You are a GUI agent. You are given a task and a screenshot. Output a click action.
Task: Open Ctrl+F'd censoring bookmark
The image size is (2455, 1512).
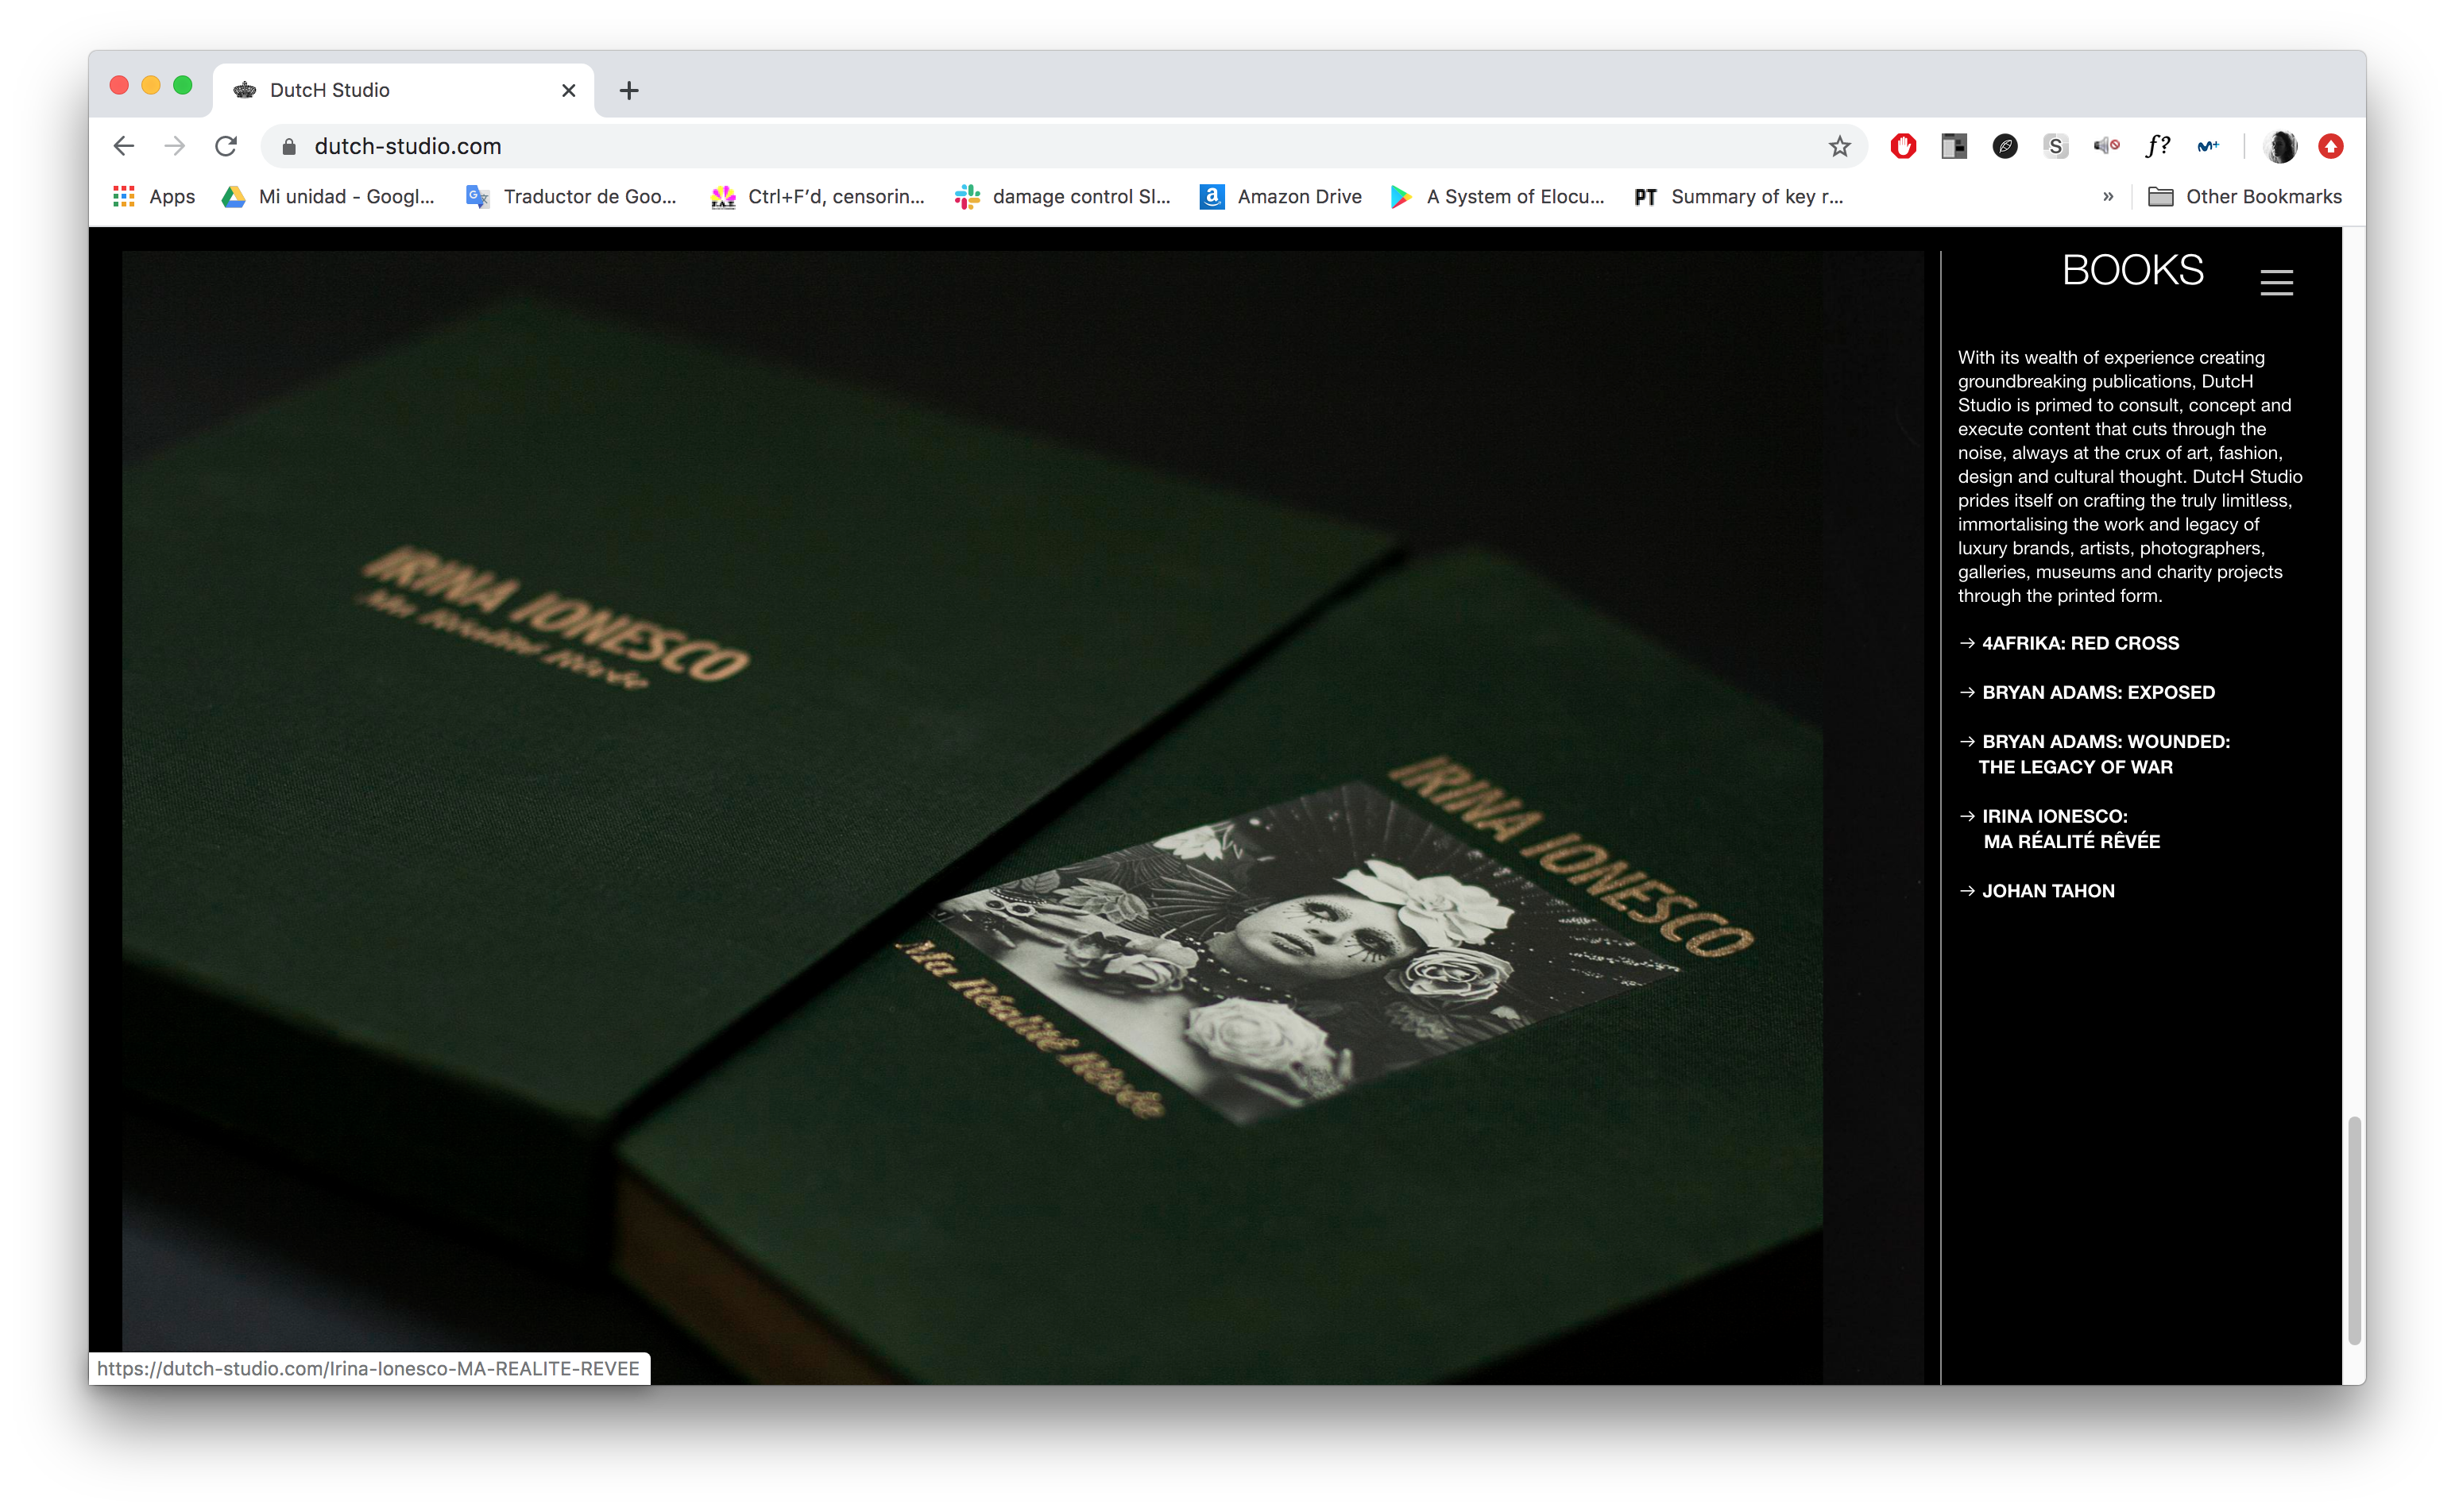pyautogui.click(x=818, y=197)
